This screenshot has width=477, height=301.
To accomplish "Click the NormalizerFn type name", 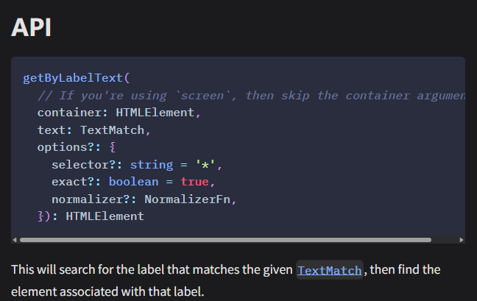I will [191, 199].
